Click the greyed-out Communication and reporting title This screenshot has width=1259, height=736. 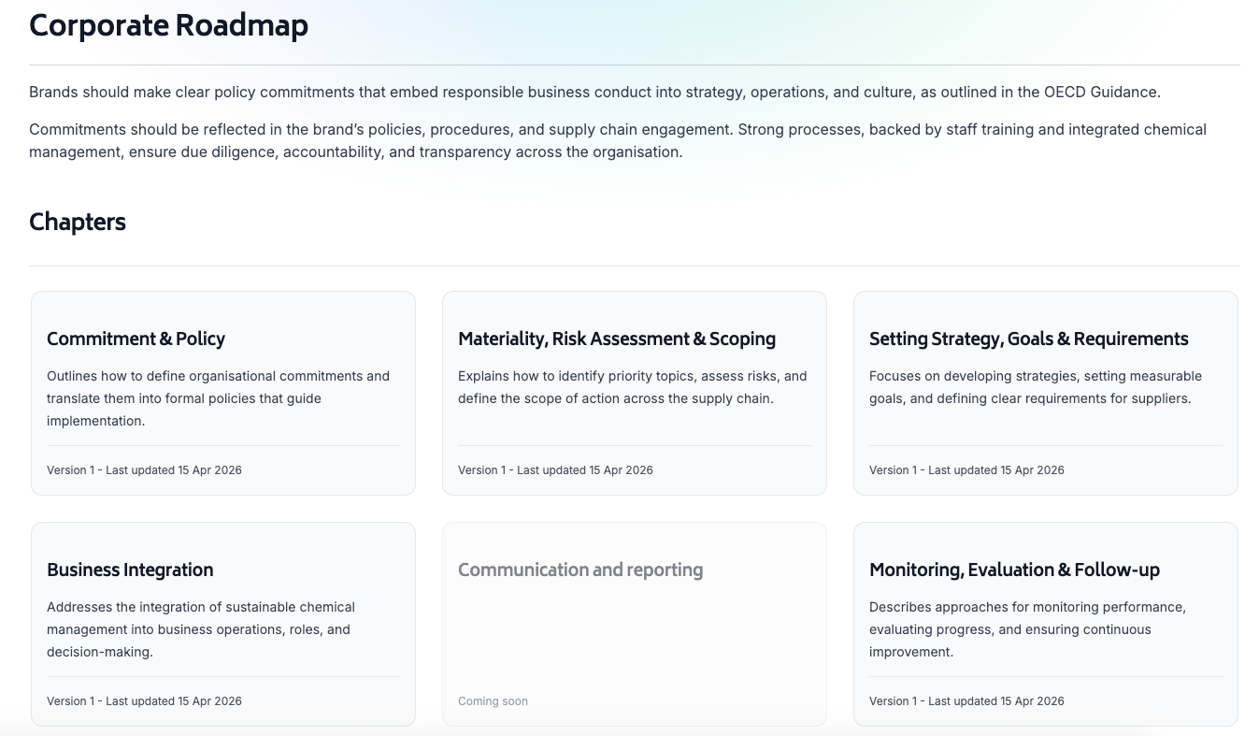pyautogui.click(x=580, y=570)
